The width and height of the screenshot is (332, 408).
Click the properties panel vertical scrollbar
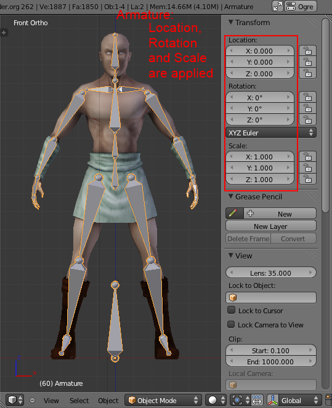[x=325, y=115]
